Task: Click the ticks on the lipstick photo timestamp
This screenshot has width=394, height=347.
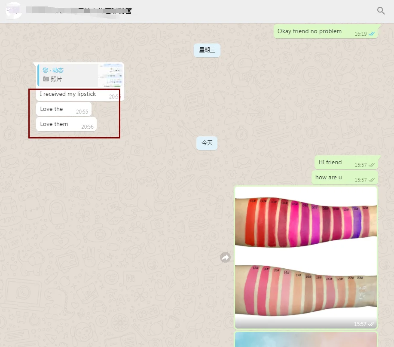Action: tap(372, 324)
